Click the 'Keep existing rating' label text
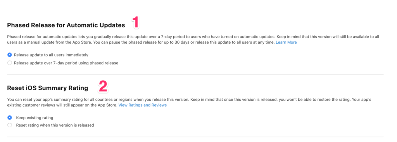397x142 pixels. (x=35, y=118)
